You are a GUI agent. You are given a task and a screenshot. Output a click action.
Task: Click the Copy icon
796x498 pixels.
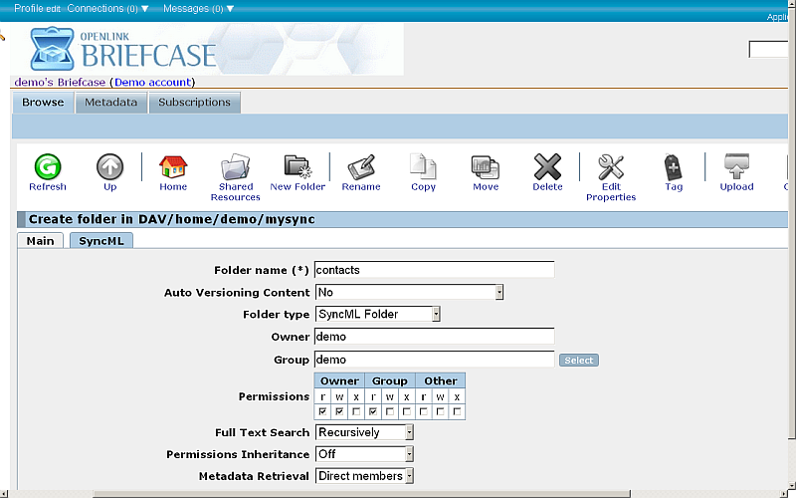(x=423, y=167)
